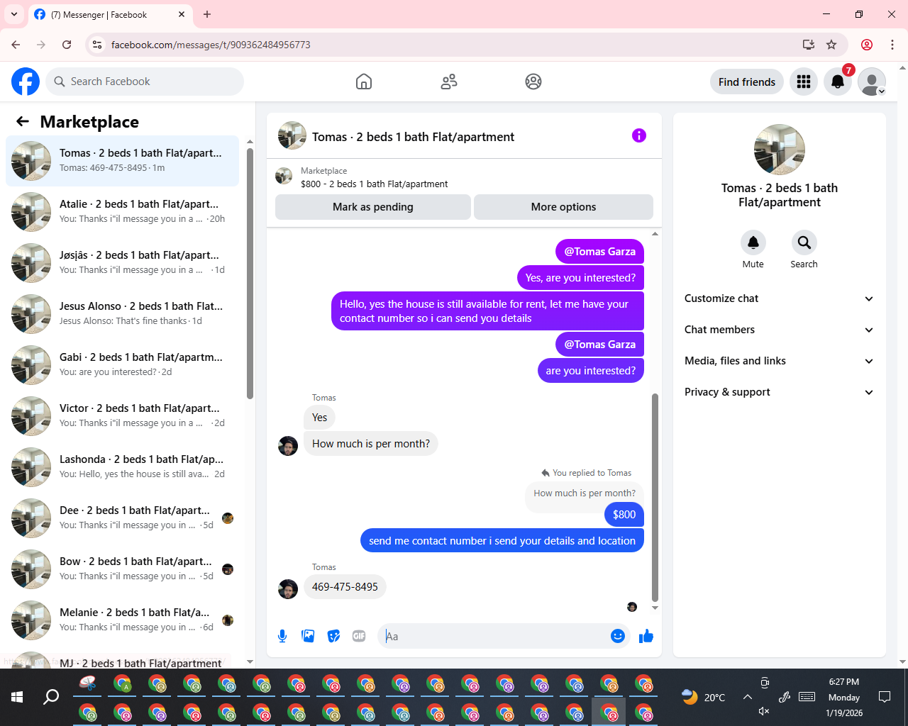Open Friends icon in top navigation
Image resolution: width=908 pixels, height=726 pixels.
coord(449,82)
